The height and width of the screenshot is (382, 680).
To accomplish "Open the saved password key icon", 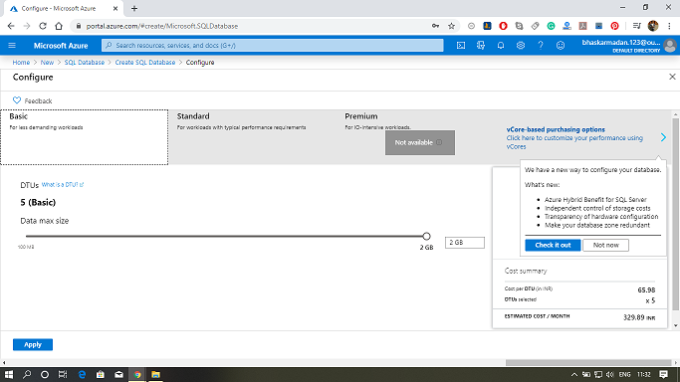I will pos(435,26).
